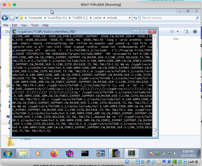202x166 pixels.
Task: Expand the arrow after TwlSDK-5_1 breadcrumb
Action: (x=91, y=18)
